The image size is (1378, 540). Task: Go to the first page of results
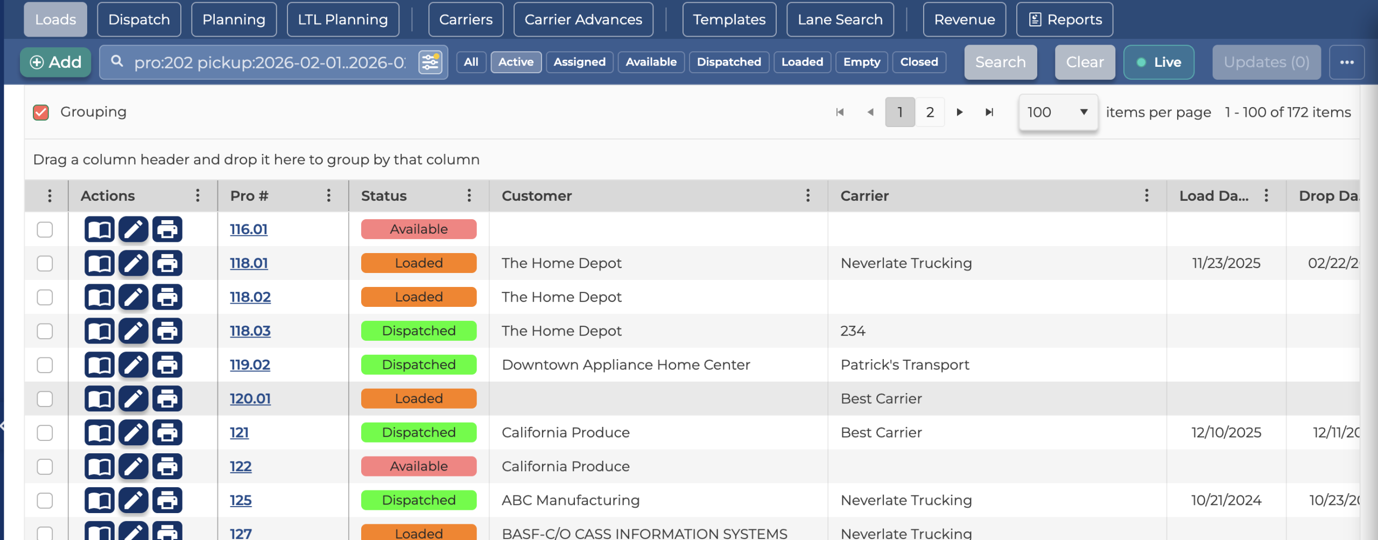[840, 112]
